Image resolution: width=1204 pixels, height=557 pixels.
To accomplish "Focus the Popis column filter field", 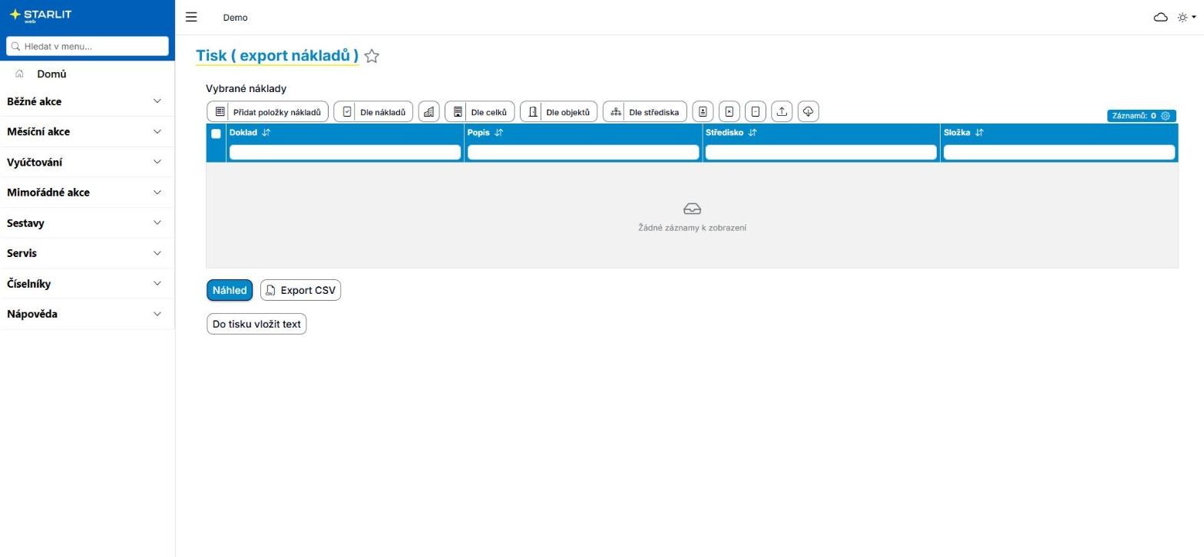I will click(x=583, y=152).
